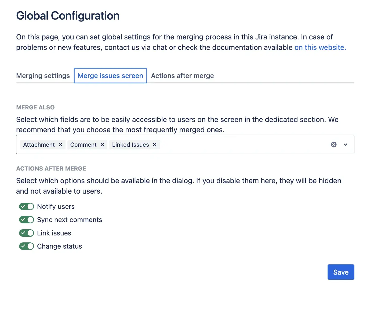Click the 'Change status' label text
The image size is (392, 325).
click(x=60, y=246)
